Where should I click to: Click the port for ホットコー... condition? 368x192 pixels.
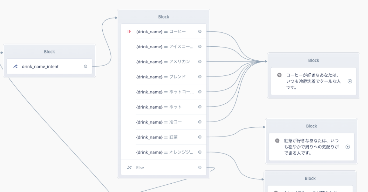coord(200,92)
